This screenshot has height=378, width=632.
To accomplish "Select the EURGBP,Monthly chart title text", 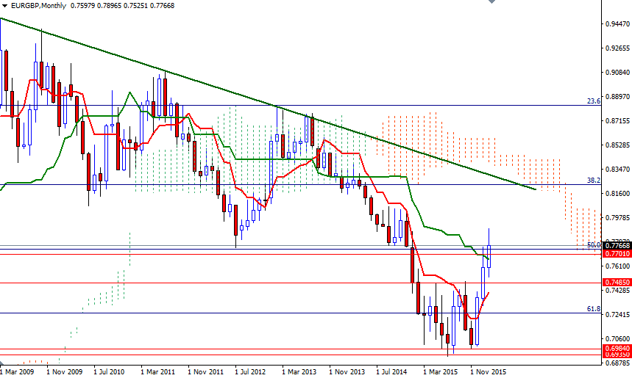I will (38, 6).
